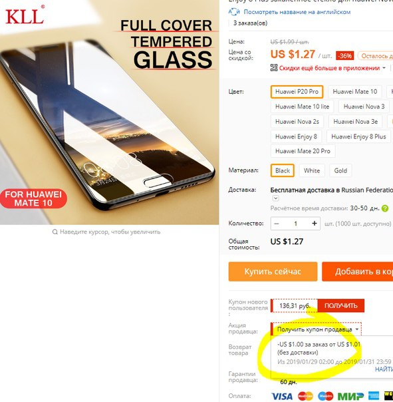Click the Maestro payment icon
Image resolution: width=393 pixels, height=402 pixels.
326,397
